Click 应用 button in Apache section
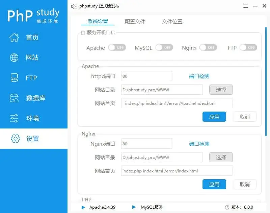 click(214, 117)
